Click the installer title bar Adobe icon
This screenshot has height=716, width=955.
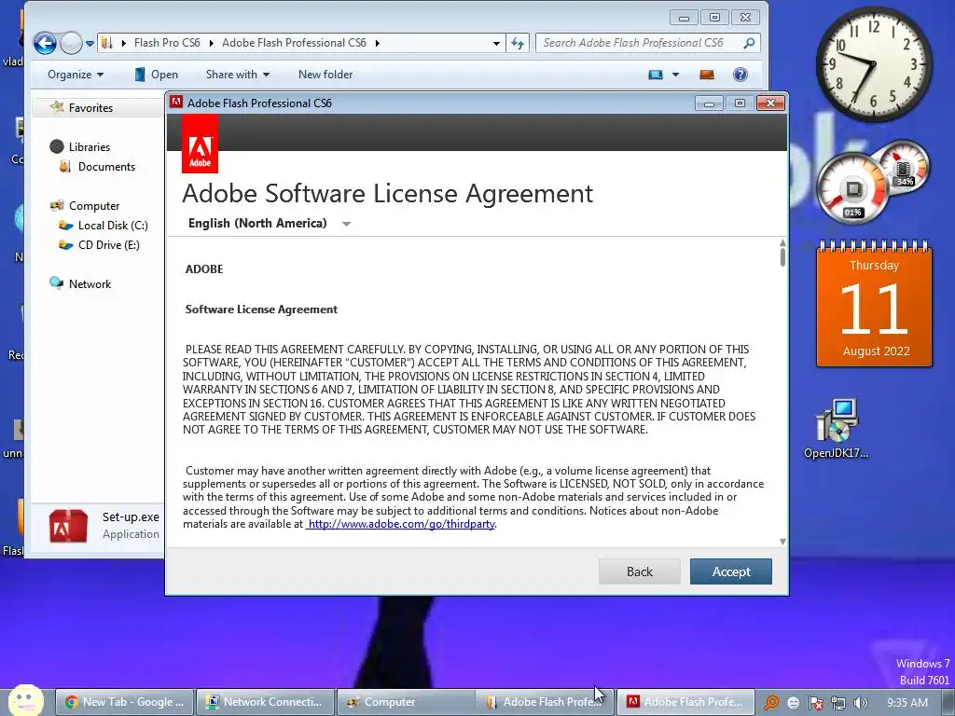176,103
